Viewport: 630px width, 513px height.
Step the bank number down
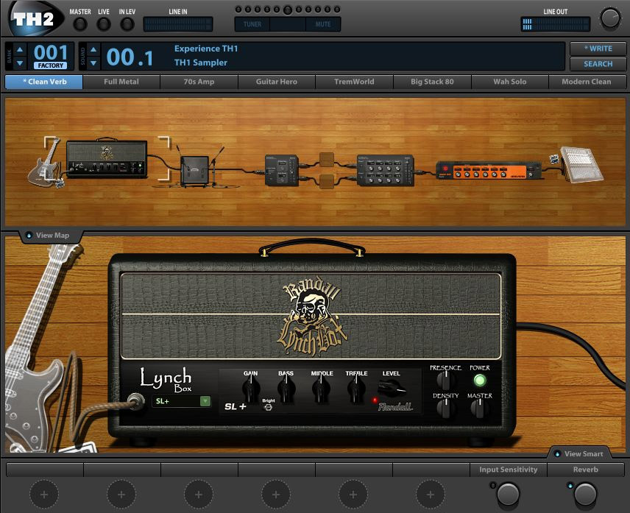click(x=20, y=63)
